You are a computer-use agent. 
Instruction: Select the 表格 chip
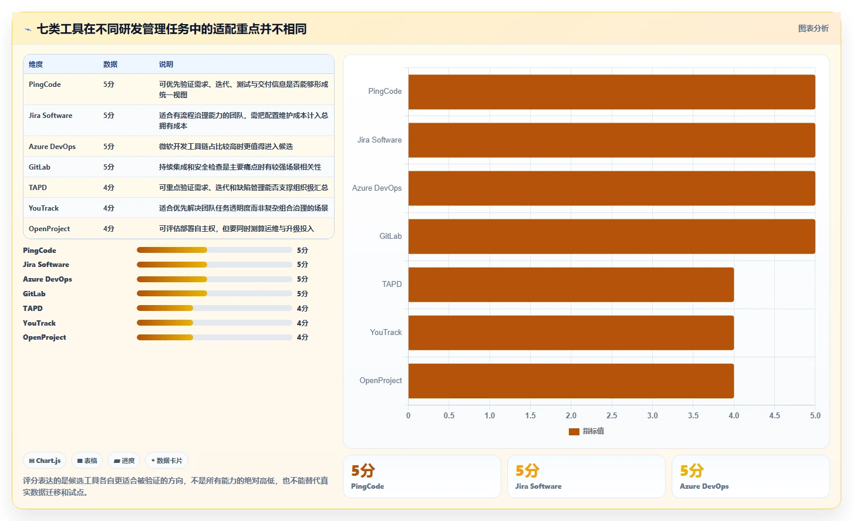[87, 461]
